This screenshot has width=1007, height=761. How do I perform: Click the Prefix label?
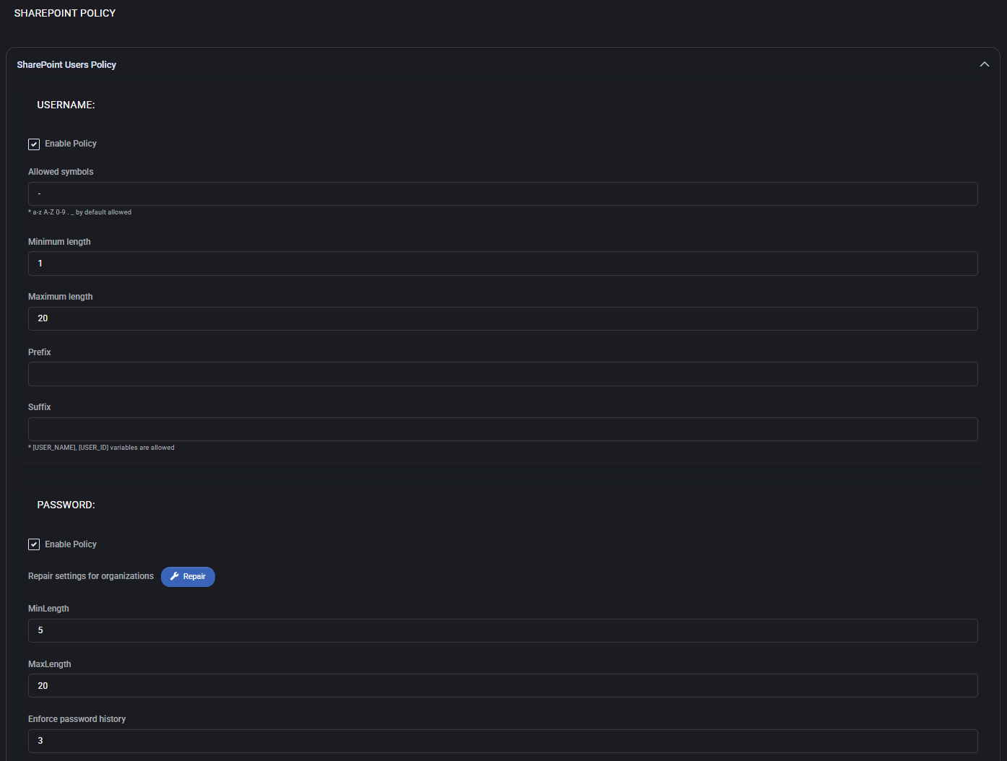coord(40,352)
